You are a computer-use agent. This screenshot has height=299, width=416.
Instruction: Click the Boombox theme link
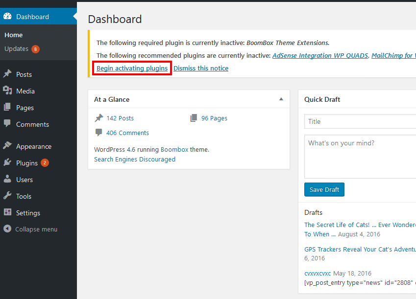pyautogui.click(x=174, y=150)
